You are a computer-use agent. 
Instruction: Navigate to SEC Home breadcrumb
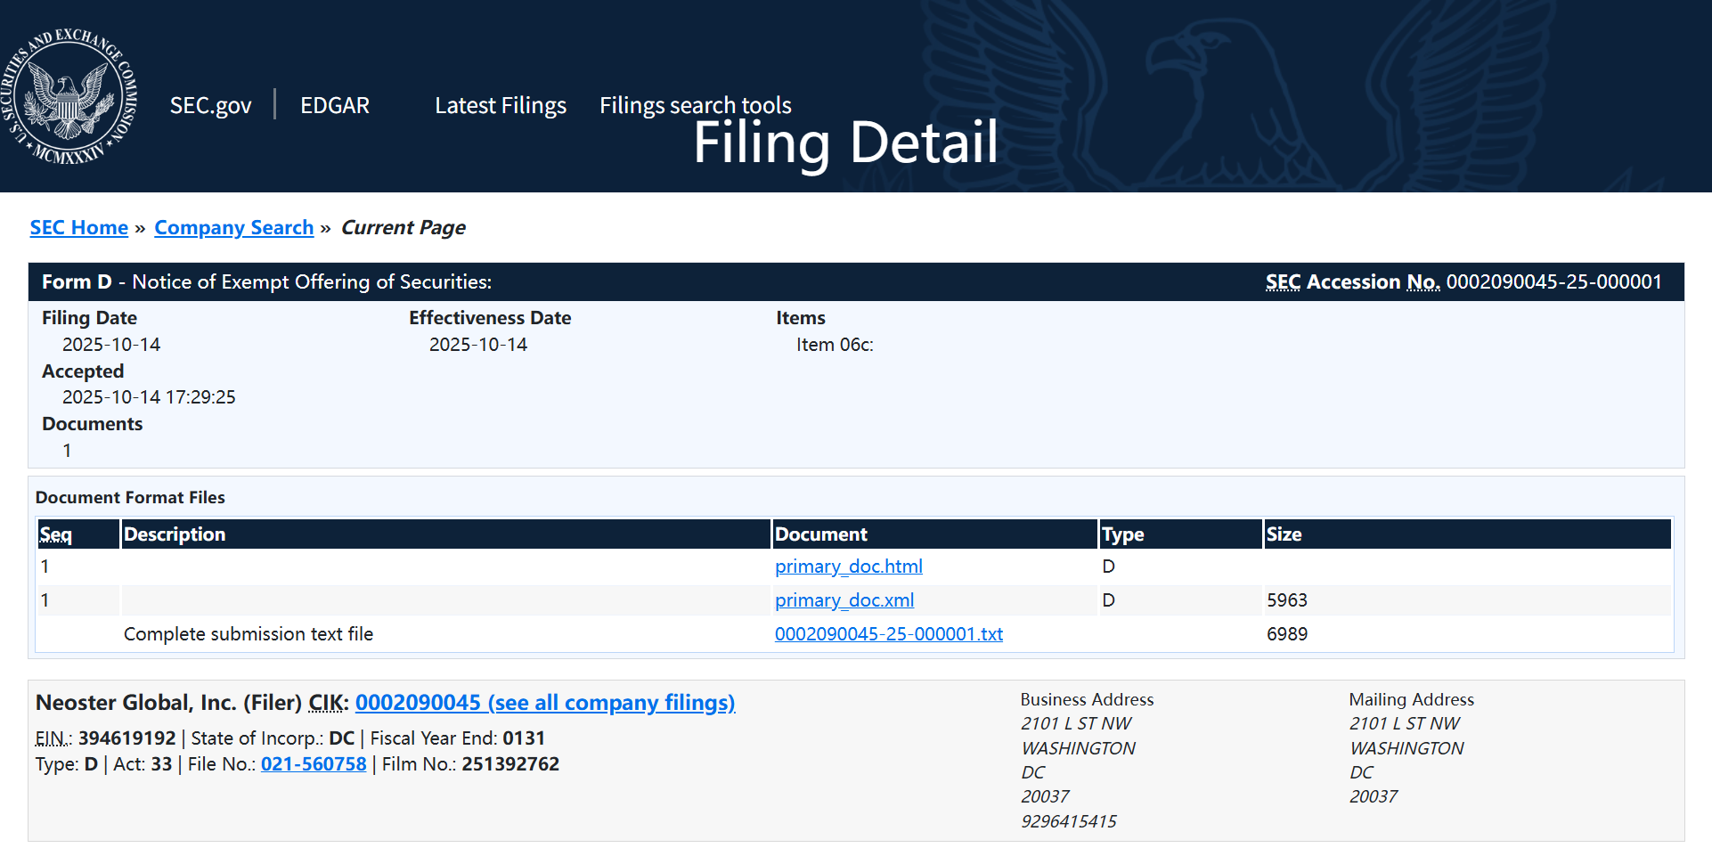(x=79, y=228)
